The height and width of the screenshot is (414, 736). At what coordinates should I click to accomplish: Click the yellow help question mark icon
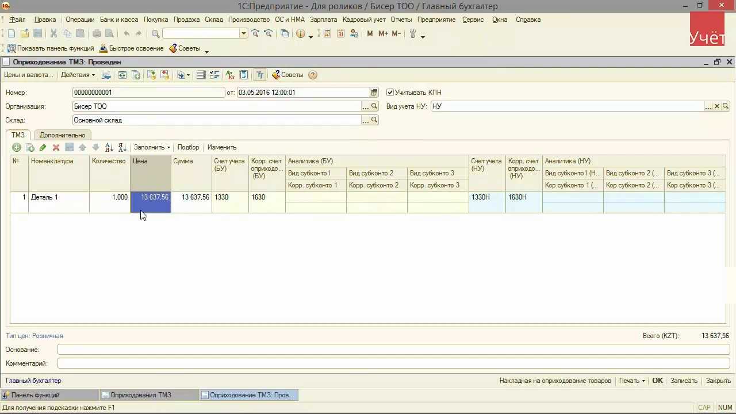click(x=313, y=75)
